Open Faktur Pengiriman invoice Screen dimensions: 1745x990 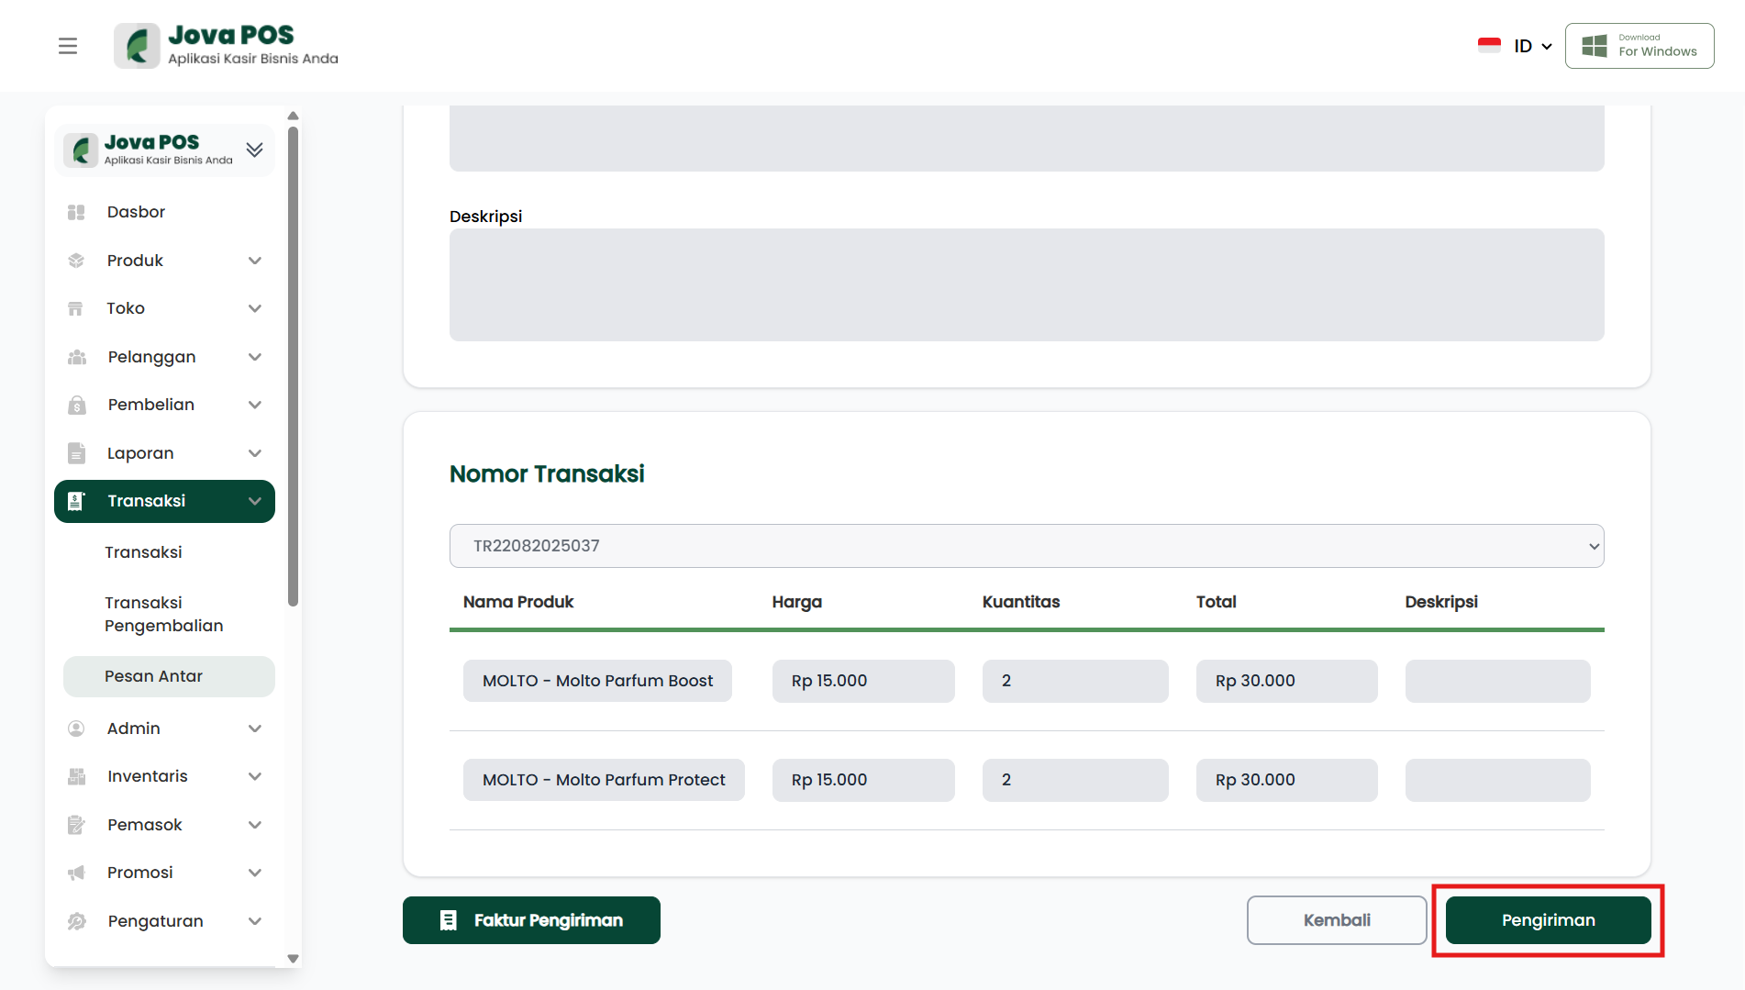click(x=531, y=920)
